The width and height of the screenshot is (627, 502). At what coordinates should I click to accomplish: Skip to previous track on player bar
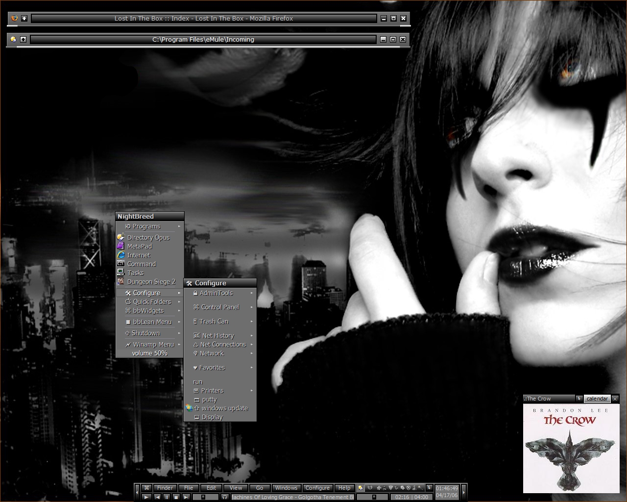tap(157, 497)
